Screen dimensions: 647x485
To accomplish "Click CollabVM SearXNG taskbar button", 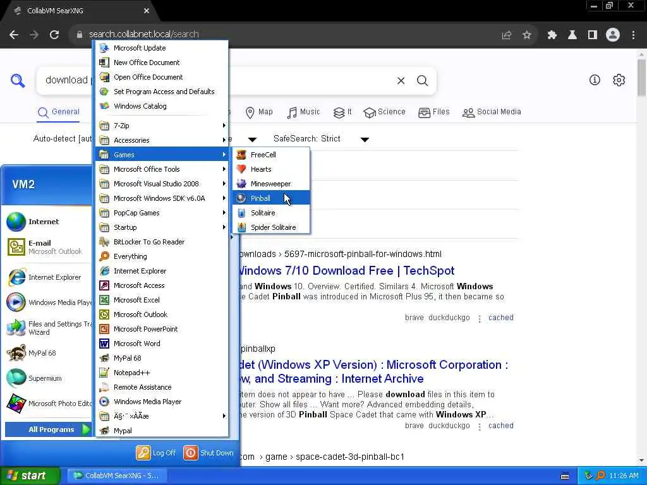I will click(117, 476).
